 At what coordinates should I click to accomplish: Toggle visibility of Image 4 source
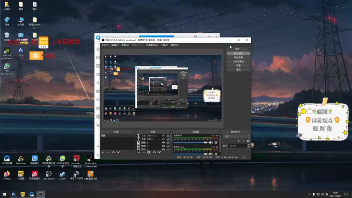(163, 143)
